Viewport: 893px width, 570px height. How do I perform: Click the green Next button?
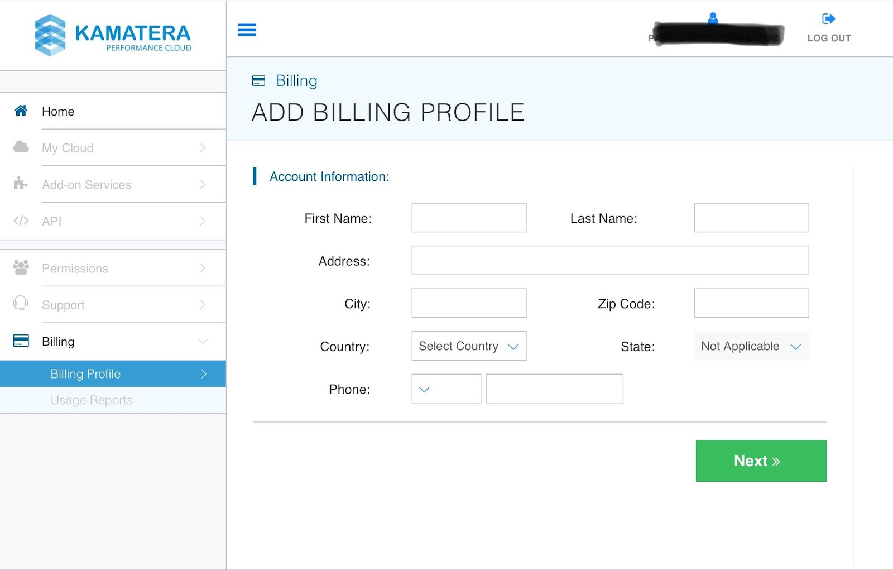point(761,461)
